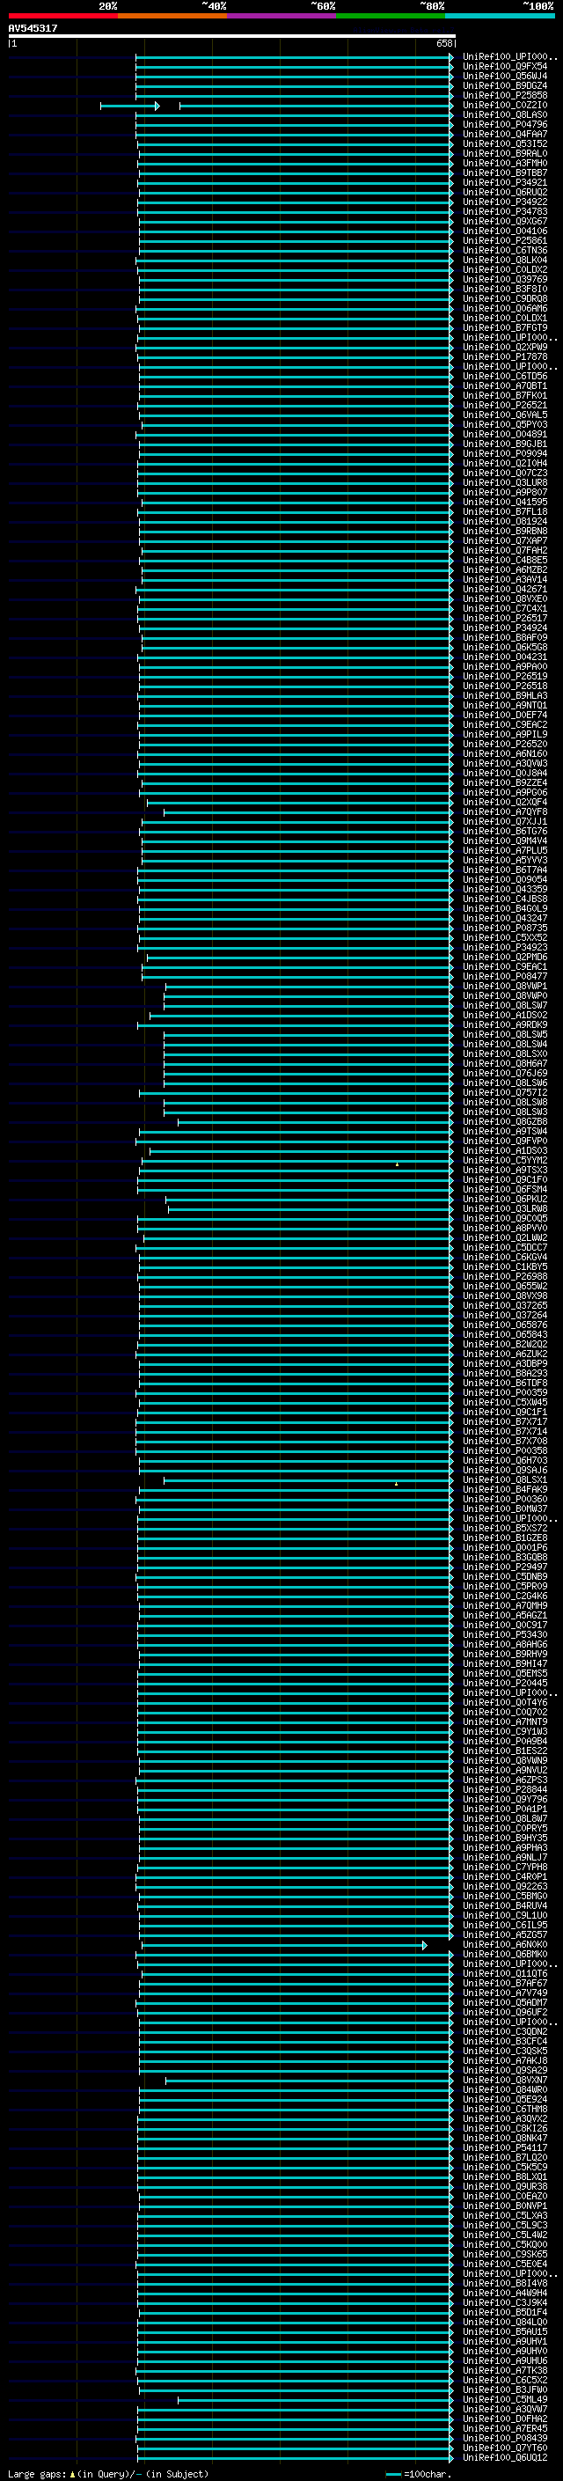Select label UniRef100_Q43247
This screenshot has width=563, height=2481.
coord(504,919)
